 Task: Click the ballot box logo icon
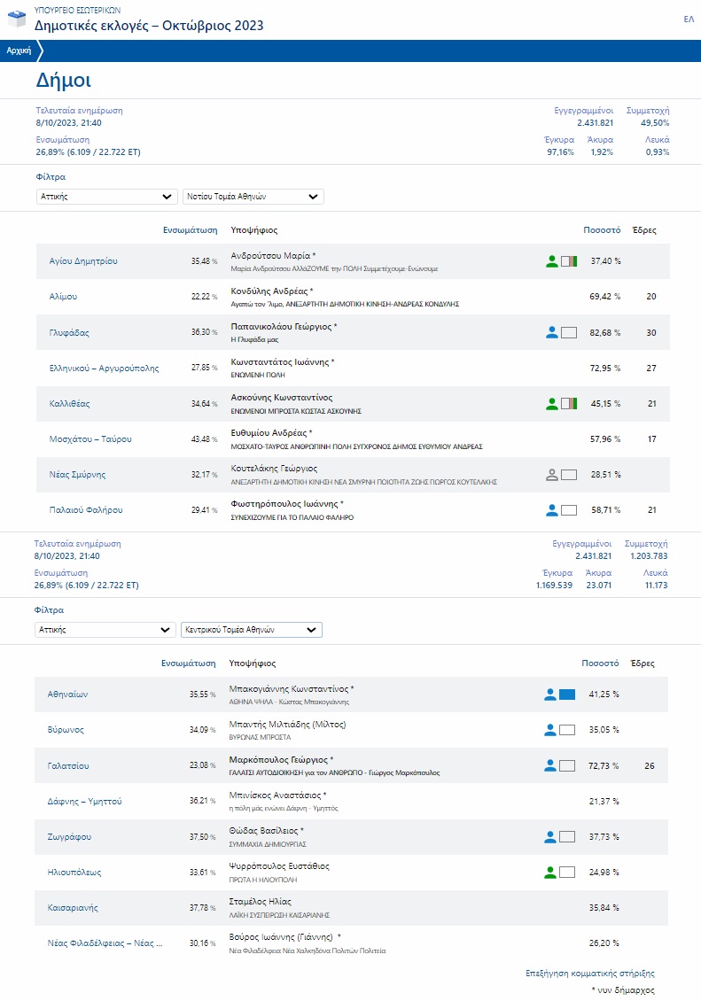click(x=17, y=19)
